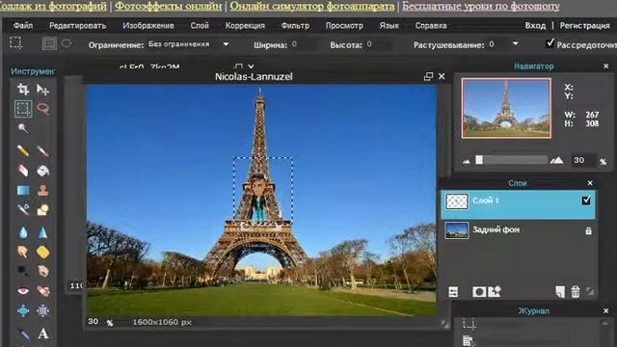Select the Clone Stamp tool
617x347 pixels.
(42, 190)
